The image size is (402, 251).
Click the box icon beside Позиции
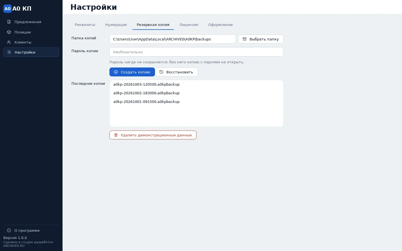click(9, 32)
